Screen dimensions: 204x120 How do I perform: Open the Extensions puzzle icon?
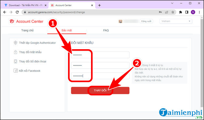click(180, 12)
